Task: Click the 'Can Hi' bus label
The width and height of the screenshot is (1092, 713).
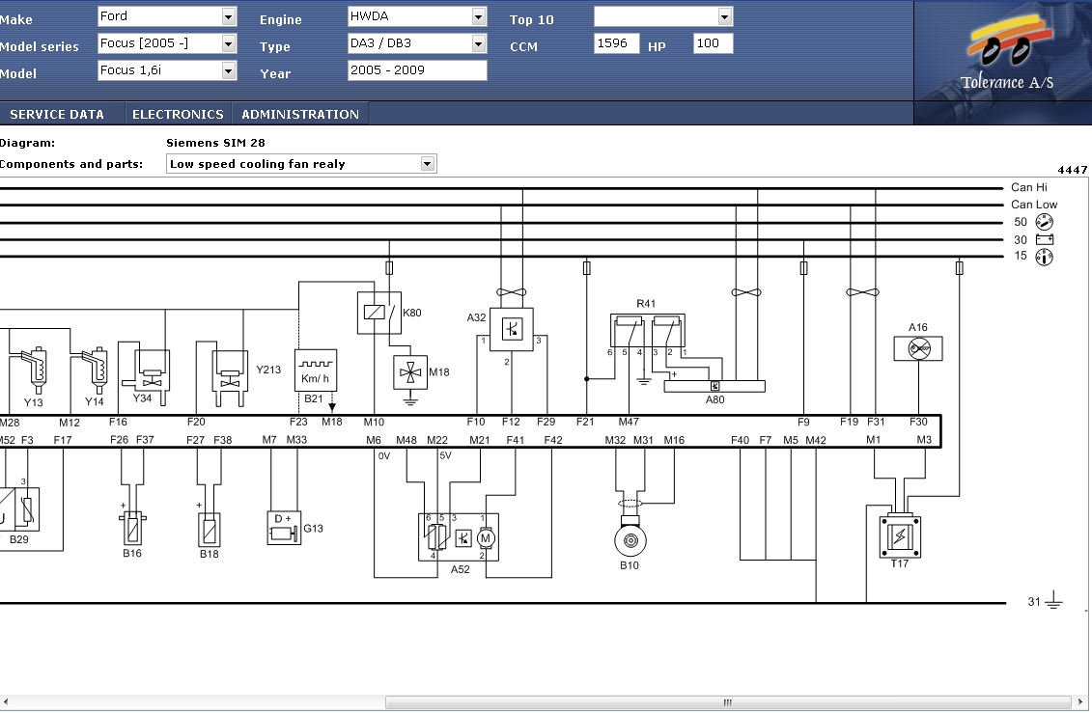Action: click(1028, 187)
